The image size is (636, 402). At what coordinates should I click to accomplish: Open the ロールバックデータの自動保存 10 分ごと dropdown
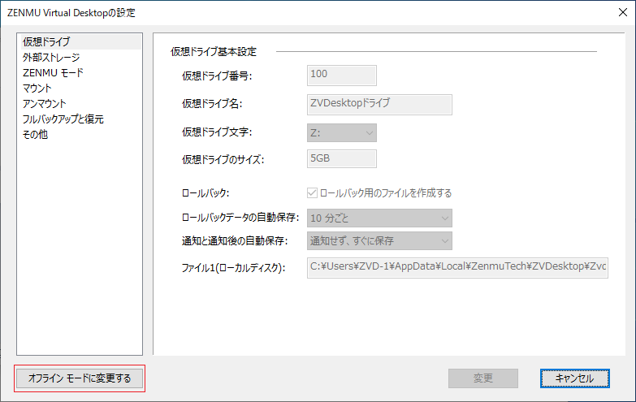[x=379, y=218]
